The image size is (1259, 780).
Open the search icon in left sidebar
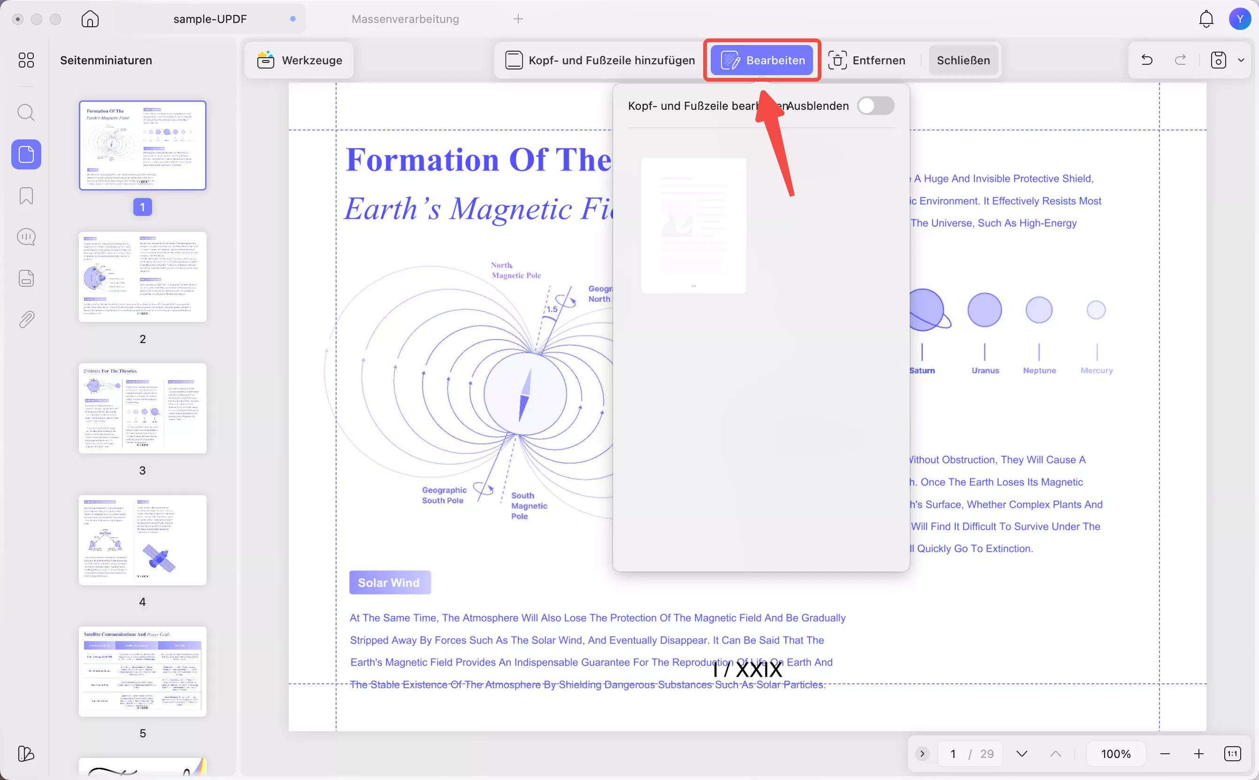click(26, 112)
